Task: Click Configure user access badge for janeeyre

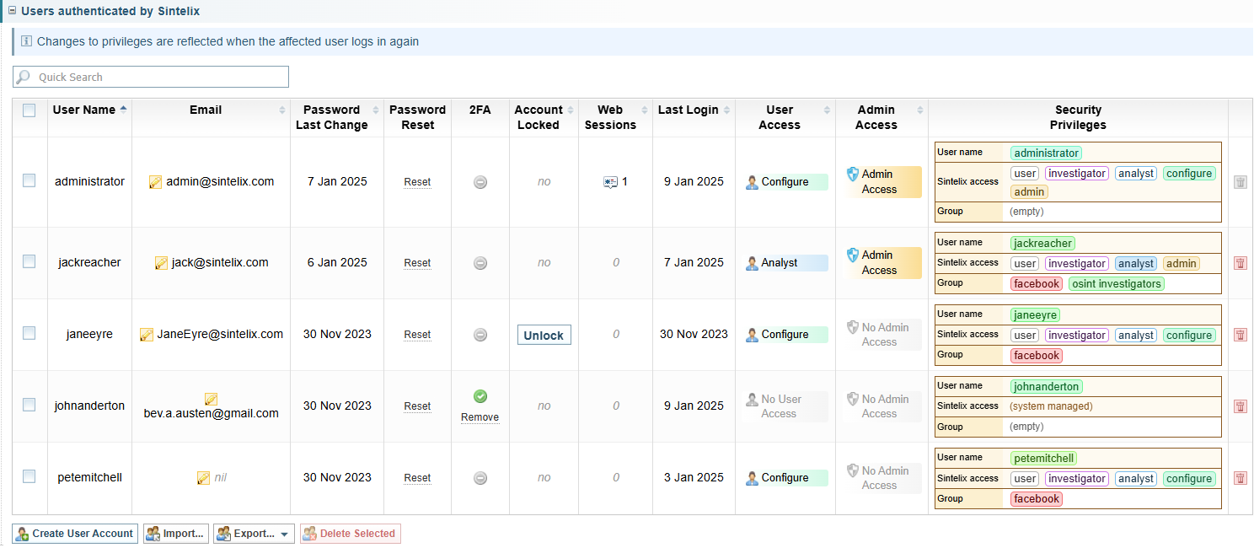Action: [x=785, y=335]
